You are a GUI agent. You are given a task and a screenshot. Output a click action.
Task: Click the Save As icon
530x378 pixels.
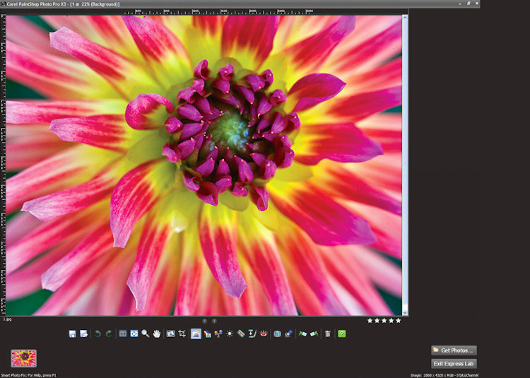point(83,333)
